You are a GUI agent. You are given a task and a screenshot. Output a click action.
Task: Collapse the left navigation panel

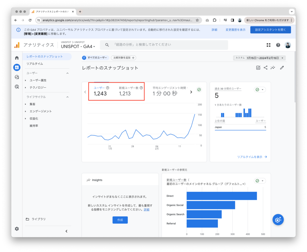[x=66, y=231]
